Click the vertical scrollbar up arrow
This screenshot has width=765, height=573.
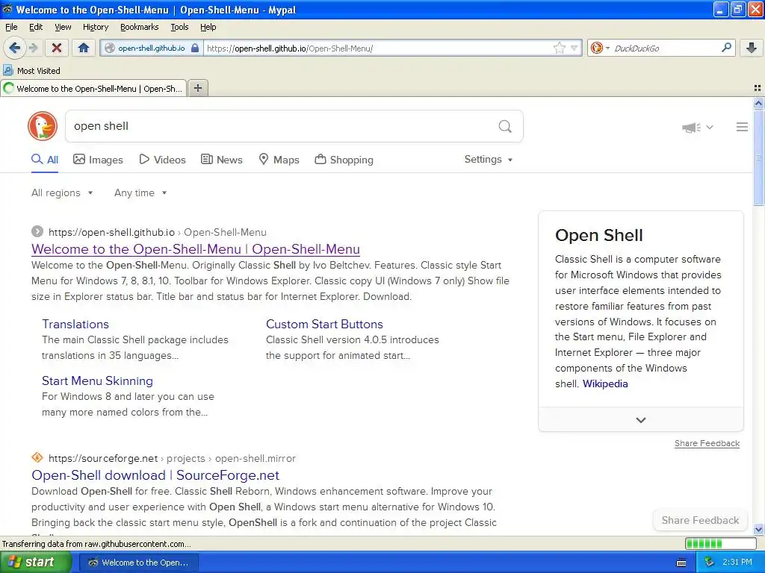[758, 103]
